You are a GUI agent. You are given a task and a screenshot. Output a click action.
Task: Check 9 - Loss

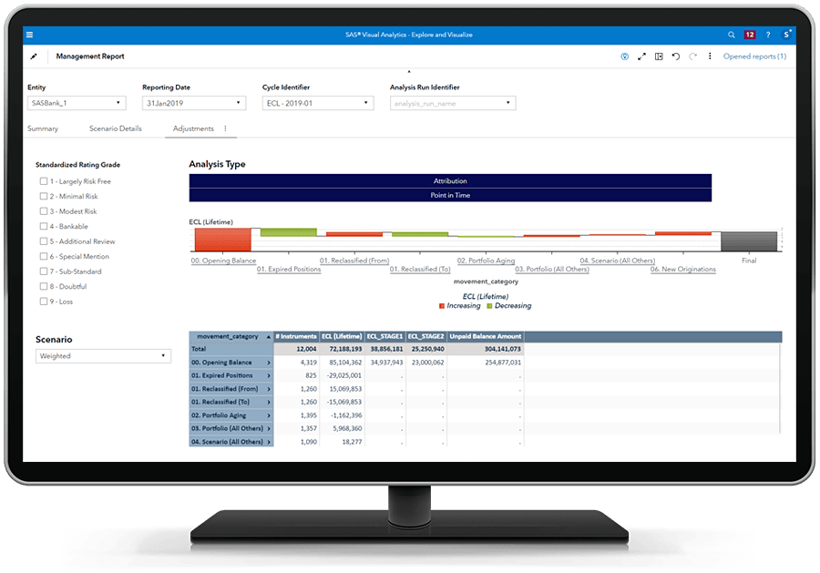point(44,302)
